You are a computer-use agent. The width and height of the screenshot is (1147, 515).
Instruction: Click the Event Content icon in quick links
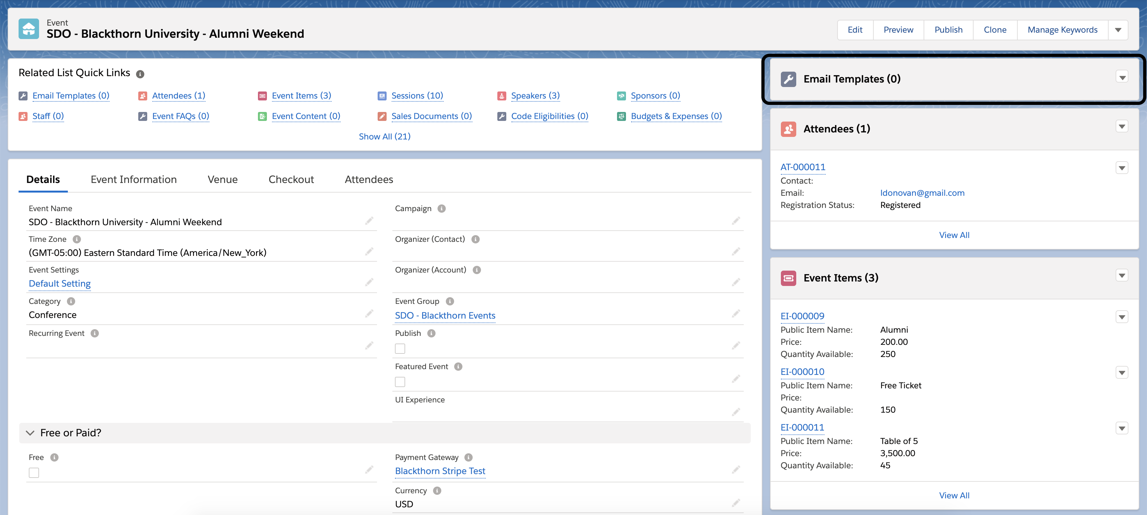click(262, 116)
